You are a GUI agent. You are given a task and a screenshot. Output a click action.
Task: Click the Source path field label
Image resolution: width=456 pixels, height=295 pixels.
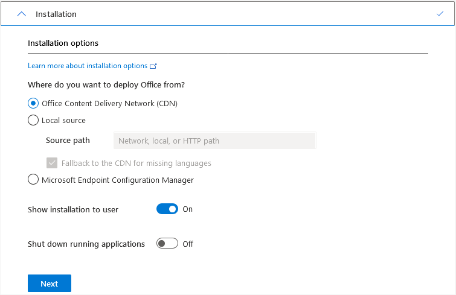click(68, 141)
